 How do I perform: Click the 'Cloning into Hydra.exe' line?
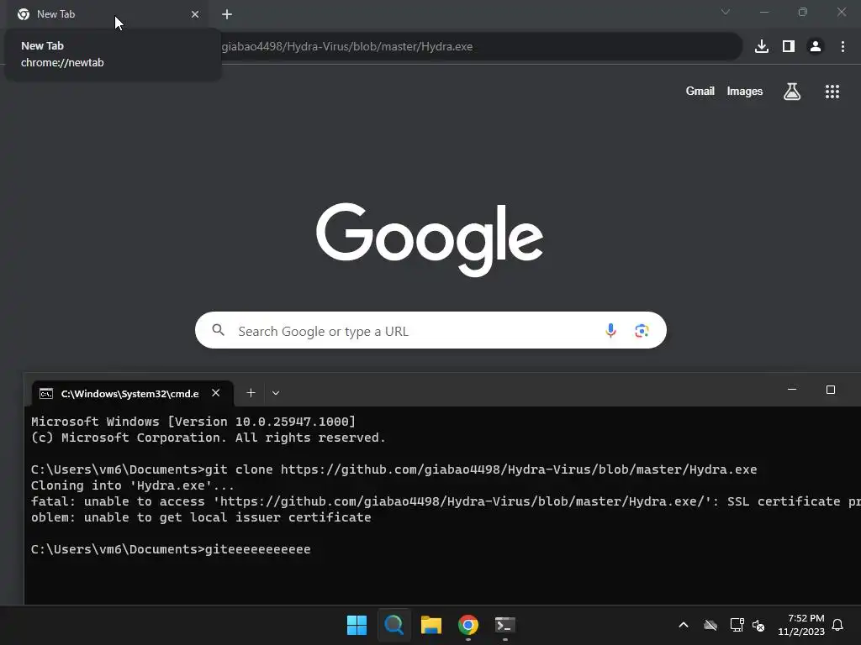point(132,485)
